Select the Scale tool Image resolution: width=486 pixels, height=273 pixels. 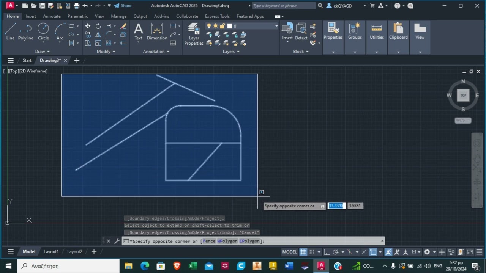[x=98, y=43]
